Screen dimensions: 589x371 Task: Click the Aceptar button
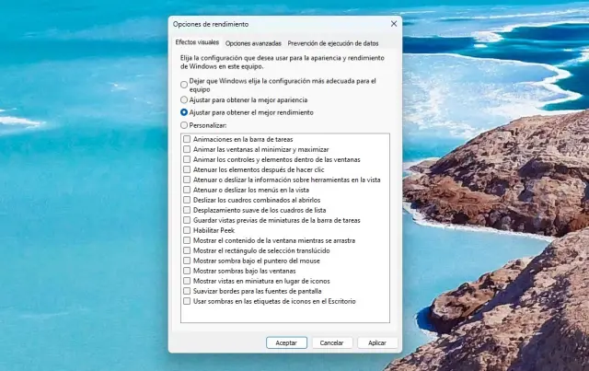[286, 342]
